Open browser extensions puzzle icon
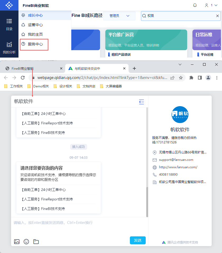This screenshot has width=222, height=253. (191, 78)
